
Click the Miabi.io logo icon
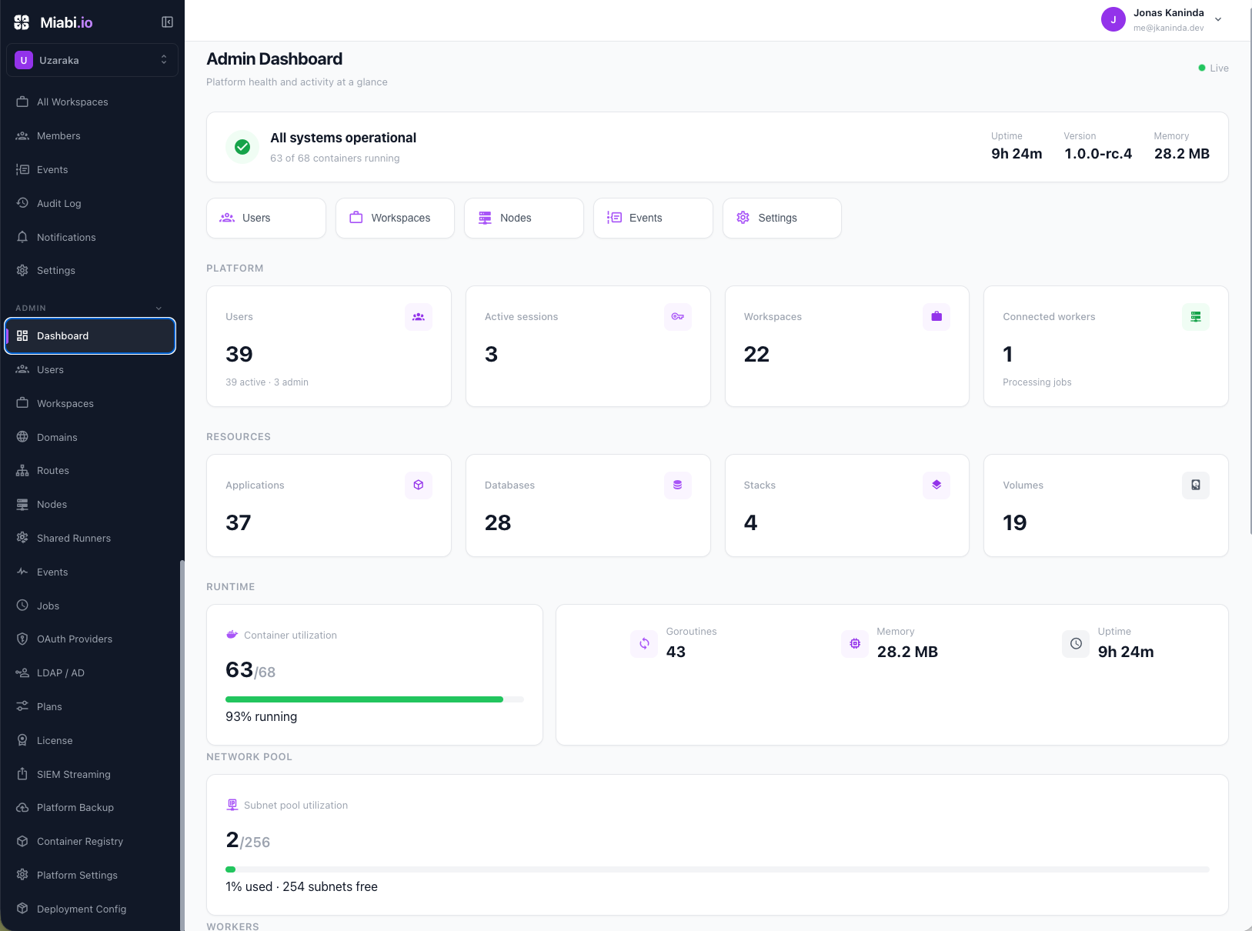coord(22,22)
